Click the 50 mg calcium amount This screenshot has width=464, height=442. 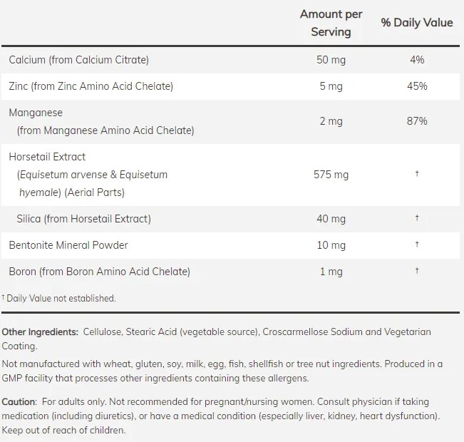(331, 60)
